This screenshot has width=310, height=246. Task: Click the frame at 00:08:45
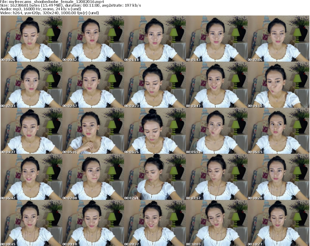click(31, 223)
